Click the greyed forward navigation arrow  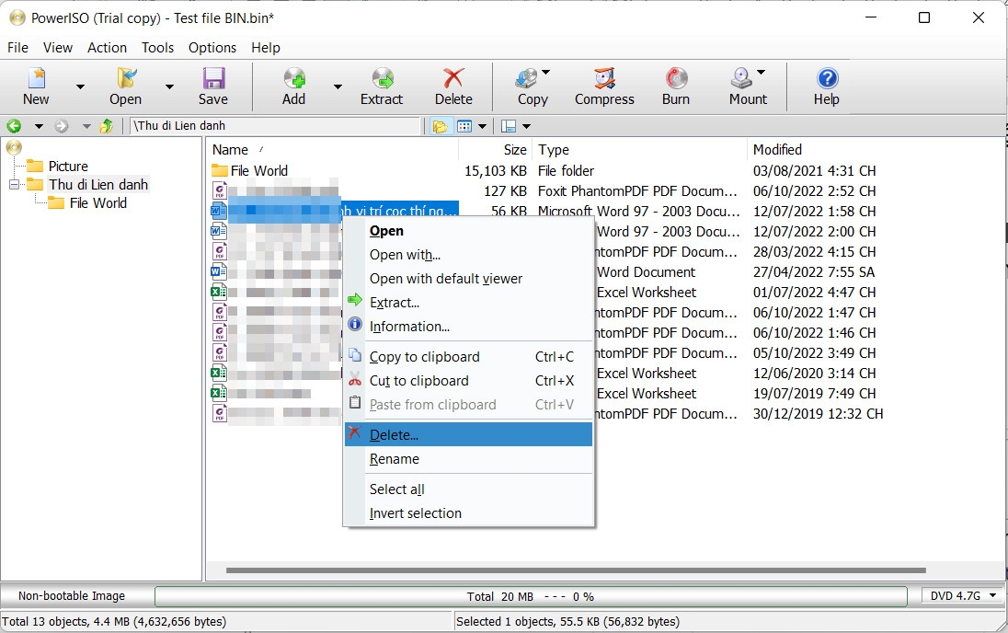click(x=61, y=126)
